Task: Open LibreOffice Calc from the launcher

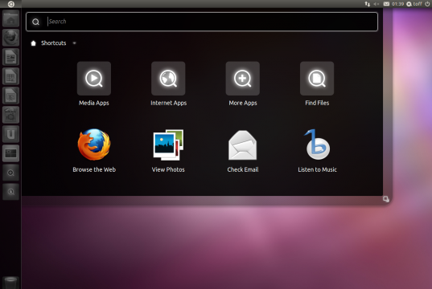Action: [10, 76]
